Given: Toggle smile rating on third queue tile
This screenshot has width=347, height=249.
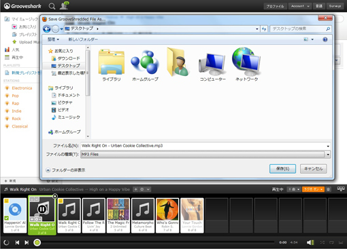Looking at the screenshot, I should click(x=61, y=201).
